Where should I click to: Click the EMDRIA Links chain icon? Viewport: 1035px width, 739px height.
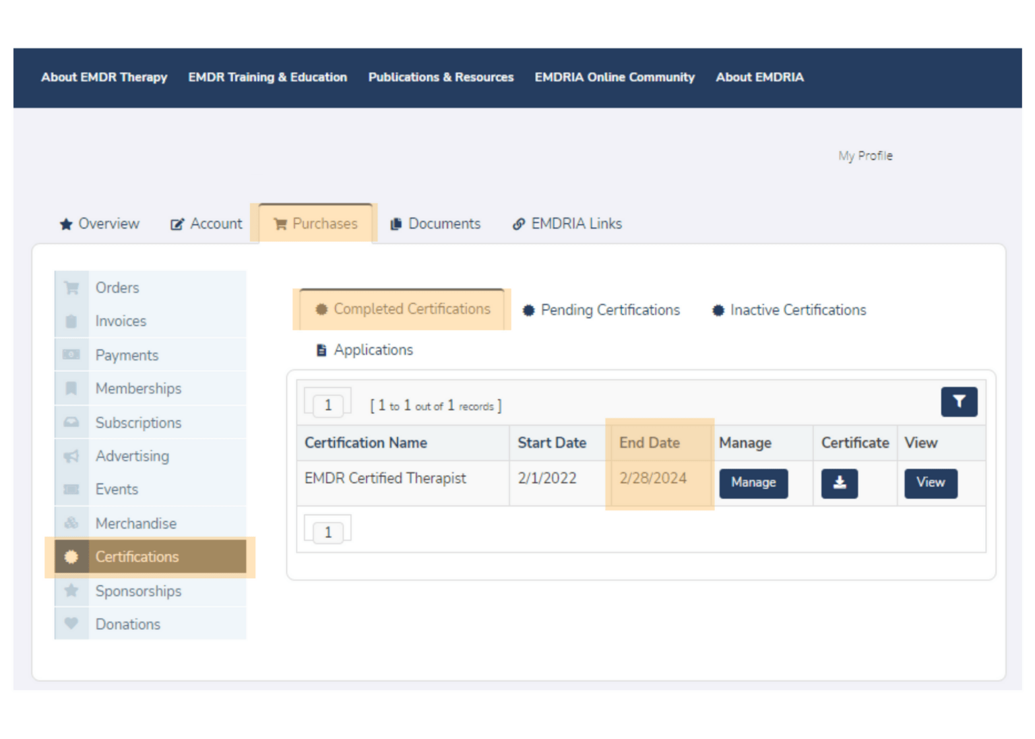(x=519, y=224)
